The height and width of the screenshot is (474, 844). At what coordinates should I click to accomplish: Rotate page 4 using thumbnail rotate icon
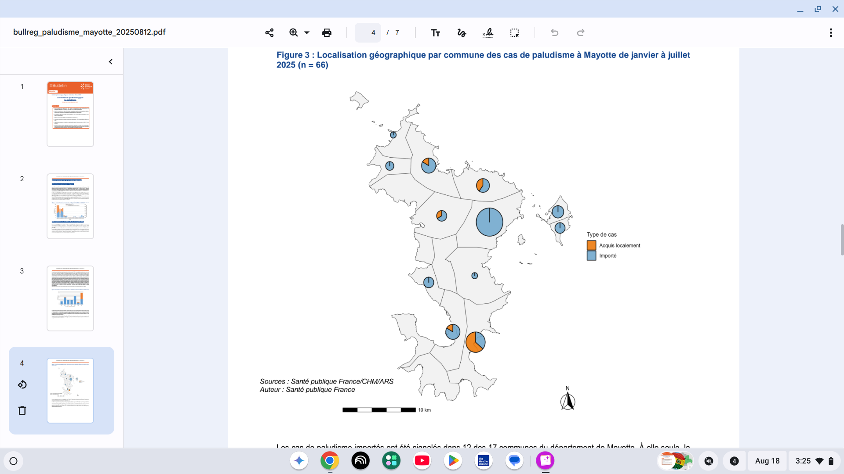pos(22,384)
